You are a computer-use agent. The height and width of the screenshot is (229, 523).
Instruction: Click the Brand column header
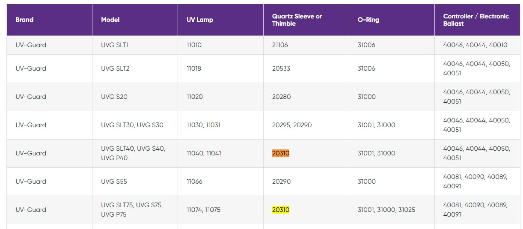coord(24,20)
